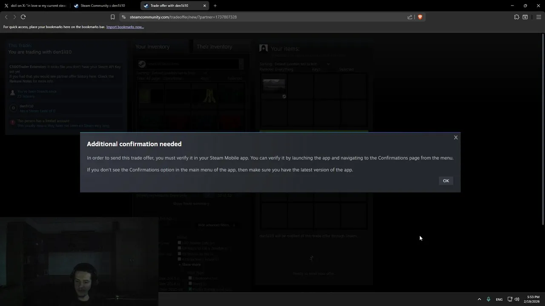Tick the Emoticon item type checkbox
The width and height of the screenshot is (545, 306).
point(190,278)
